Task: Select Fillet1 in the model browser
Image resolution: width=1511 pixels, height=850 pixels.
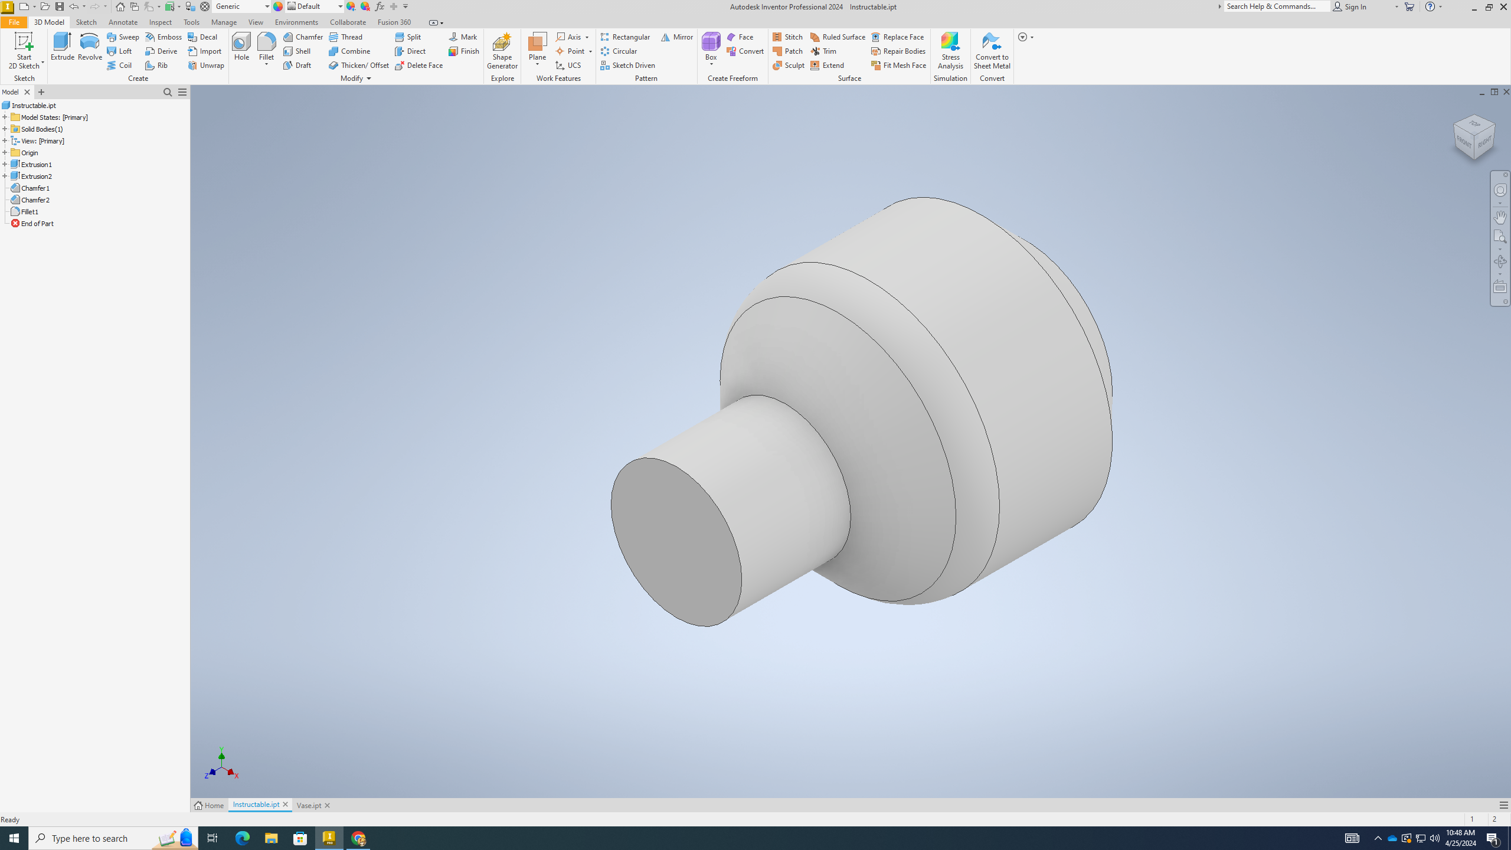Action: pyautogui.click(x=25, y=211)
